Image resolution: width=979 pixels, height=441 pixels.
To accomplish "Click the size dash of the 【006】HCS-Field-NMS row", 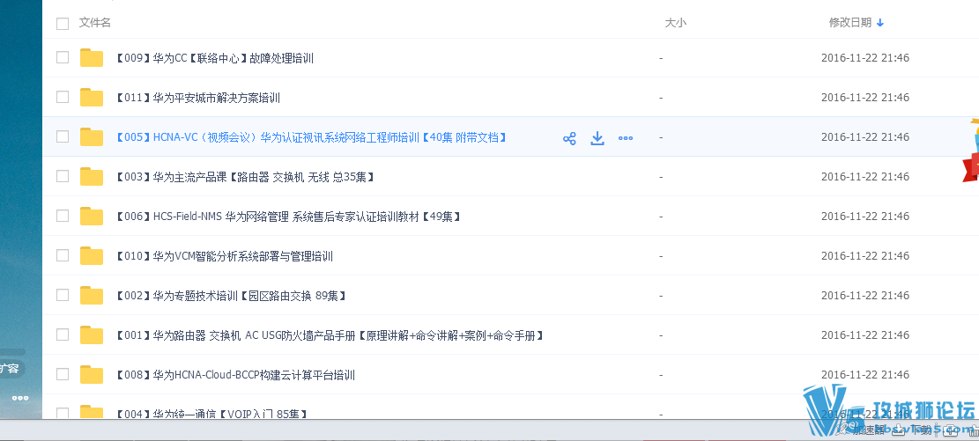I will click(x=661, y=217).
